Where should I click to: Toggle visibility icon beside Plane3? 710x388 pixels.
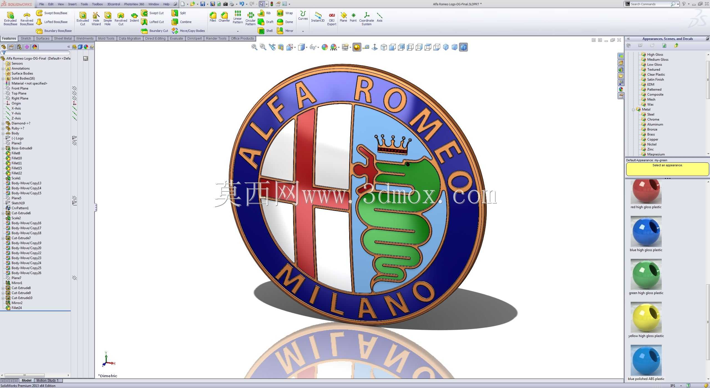click(74, 143)
